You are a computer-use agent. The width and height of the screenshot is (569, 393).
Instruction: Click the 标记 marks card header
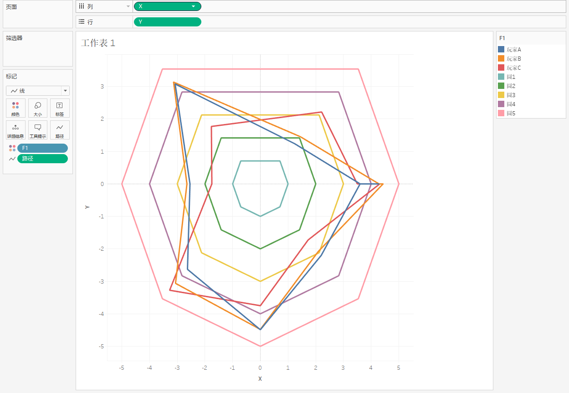click(x=11, y=76)
